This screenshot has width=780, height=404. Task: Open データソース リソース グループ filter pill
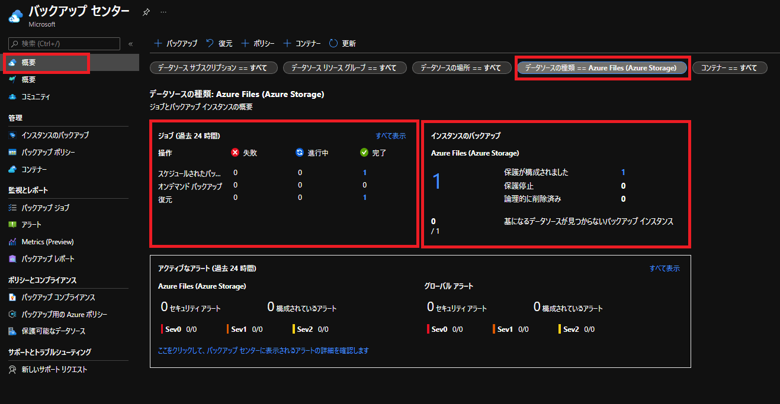click(x=345, y=68)
